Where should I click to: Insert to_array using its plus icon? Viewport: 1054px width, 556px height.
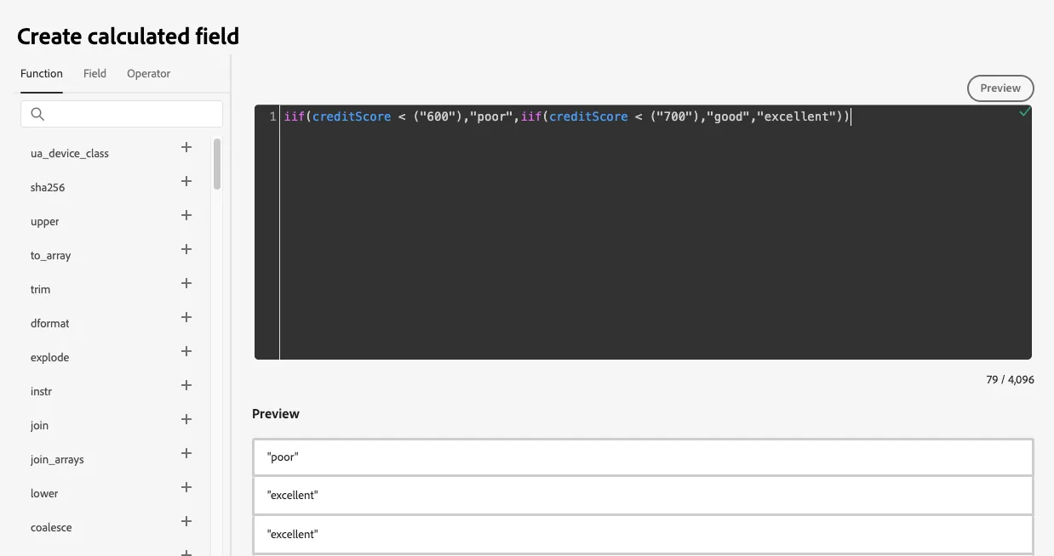point(186,249)
